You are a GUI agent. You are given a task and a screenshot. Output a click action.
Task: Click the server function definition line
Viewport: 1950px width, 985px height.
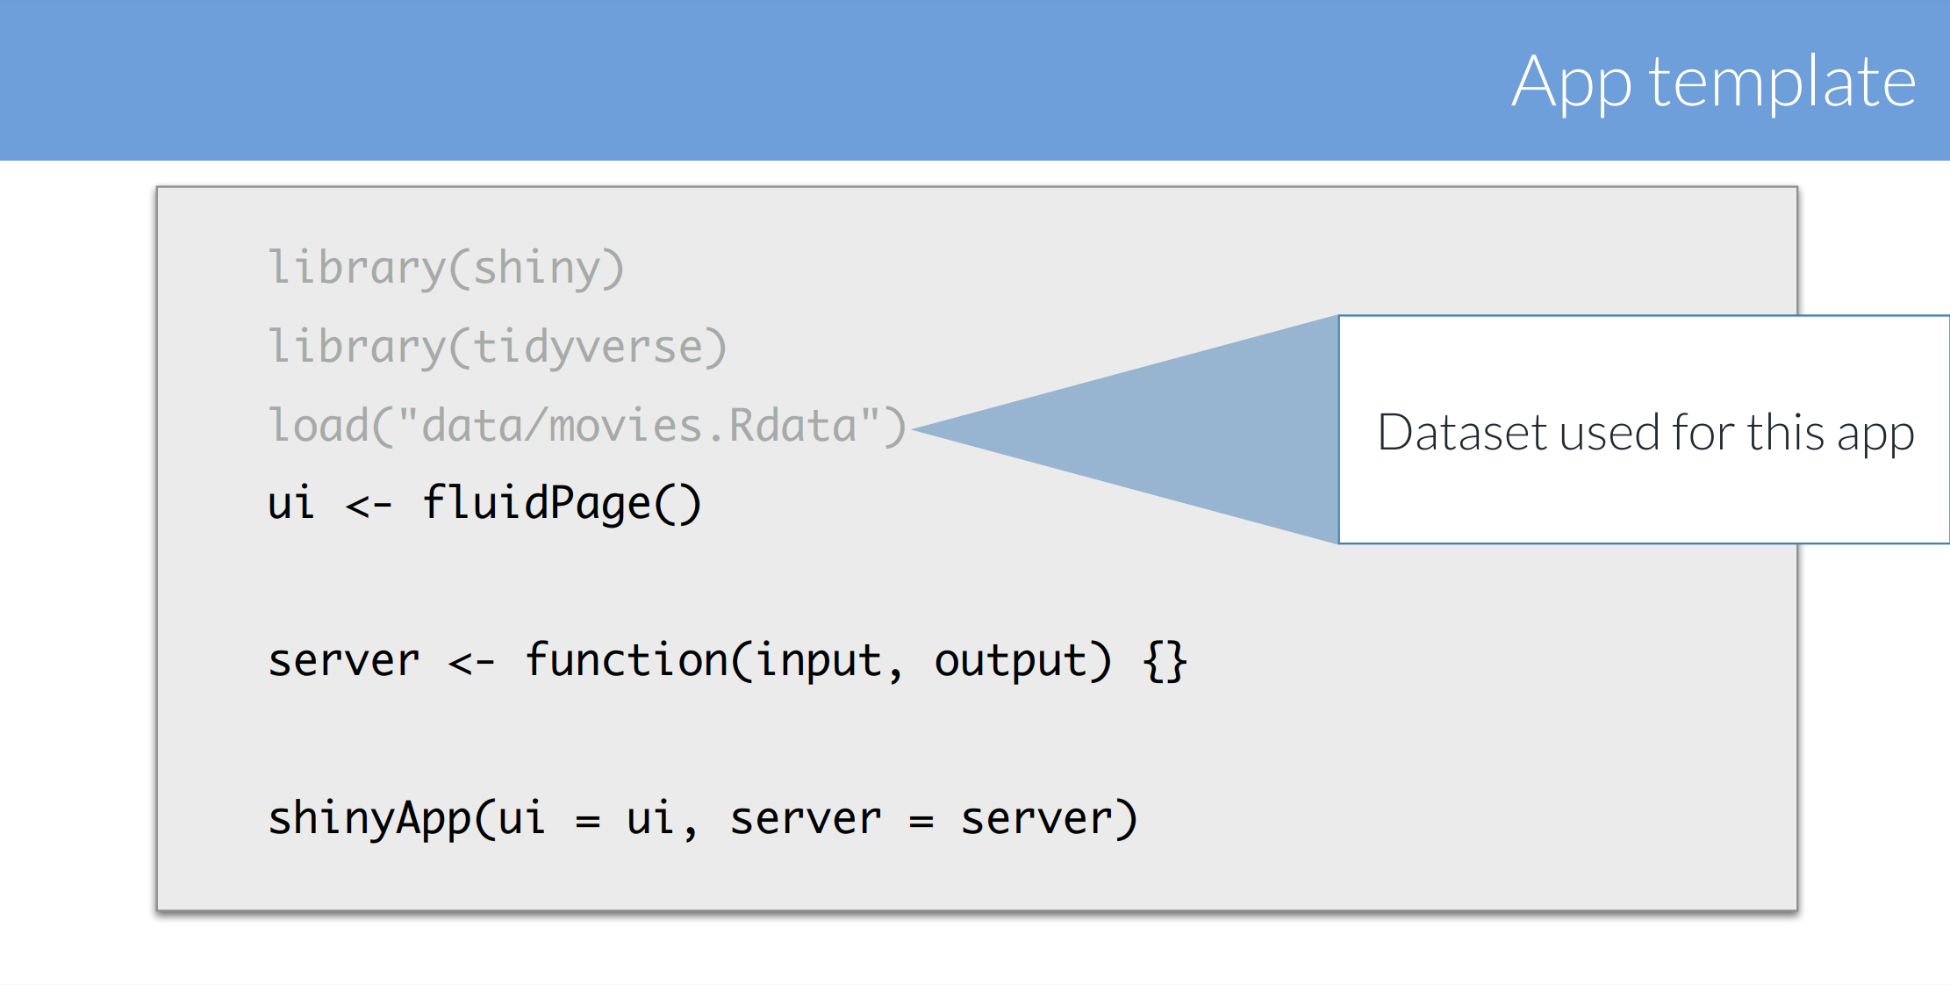click(x=727, y=661)
